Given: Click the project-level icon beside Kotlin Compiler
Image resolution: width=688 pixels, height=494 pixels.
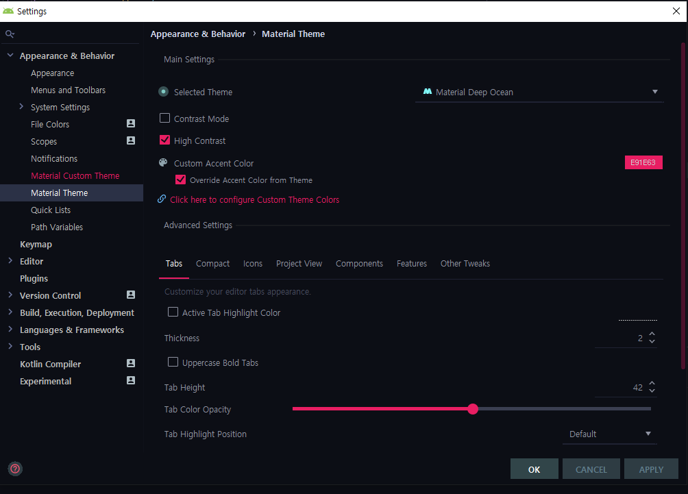Looking at the screenshot, I should [131, 363].
